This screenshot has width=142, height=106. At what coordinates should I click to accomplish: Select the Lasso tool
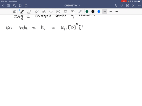pyautogui.click(x=51, y=11)
